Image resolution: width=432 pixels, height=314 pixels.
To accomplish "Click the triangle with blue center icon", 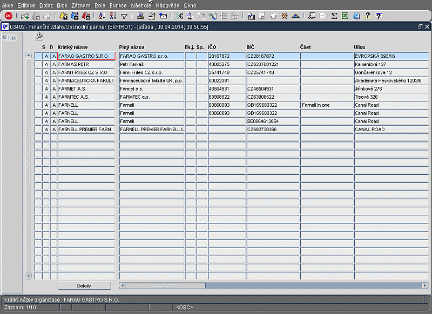I will [295, 16].
